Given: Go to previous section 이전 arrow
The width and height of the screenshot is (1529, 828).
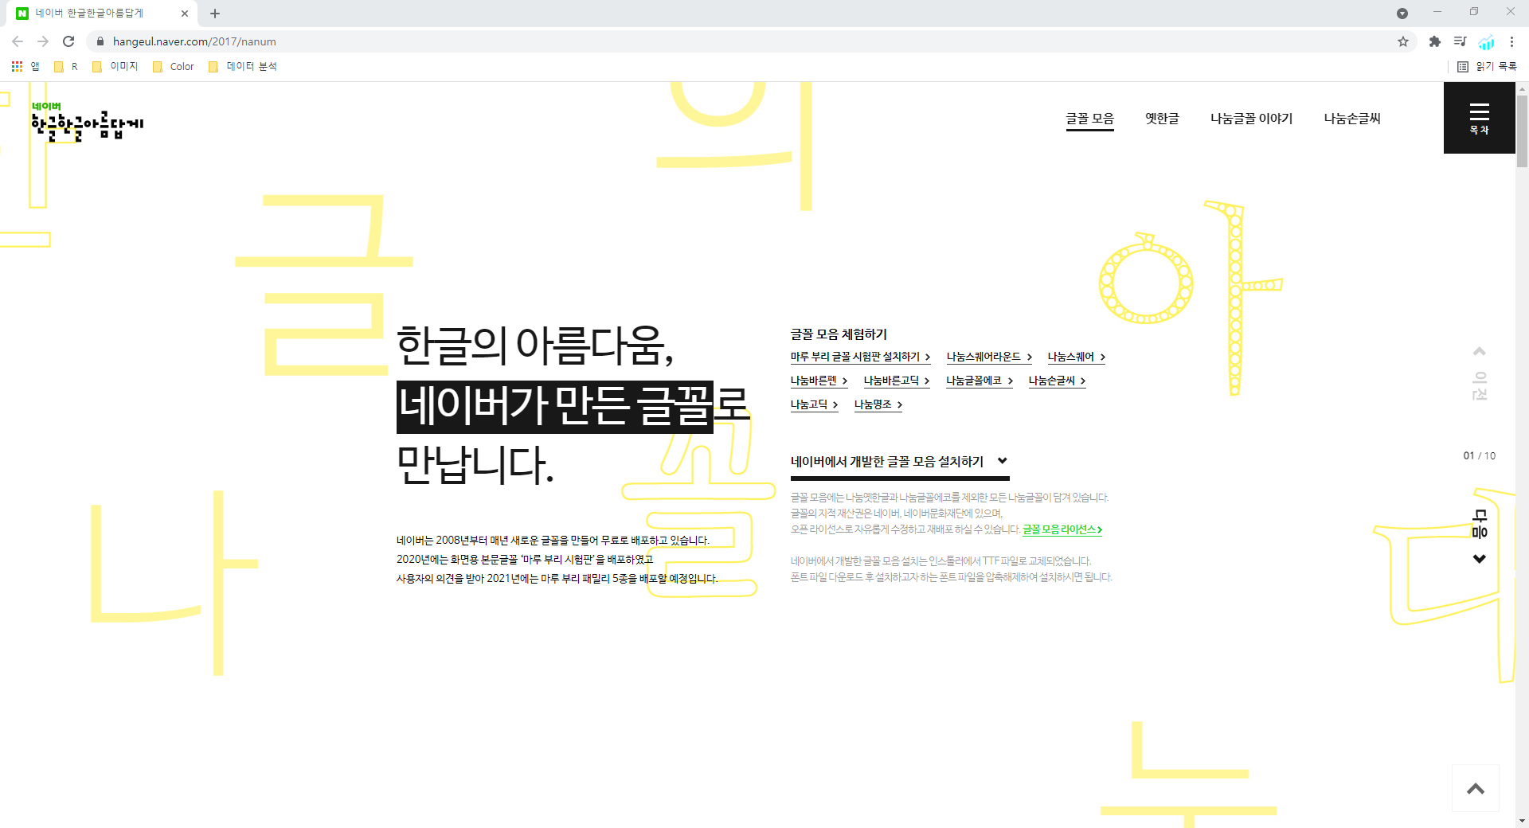Looking at the screenshot, I should 1479,374.
